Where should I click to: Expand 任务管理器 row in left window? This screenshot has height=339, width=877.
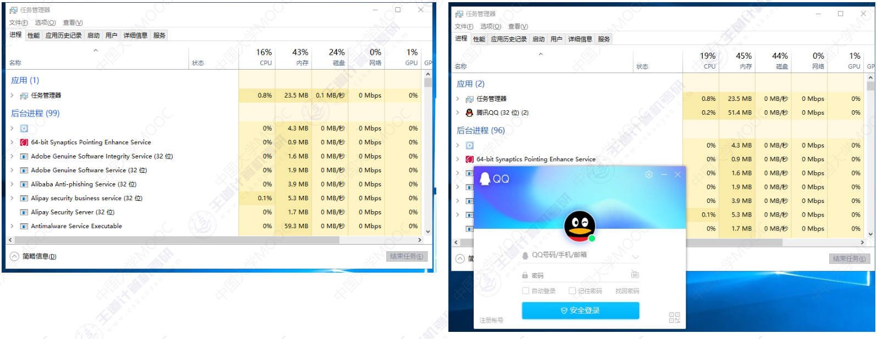pos(12,95)
